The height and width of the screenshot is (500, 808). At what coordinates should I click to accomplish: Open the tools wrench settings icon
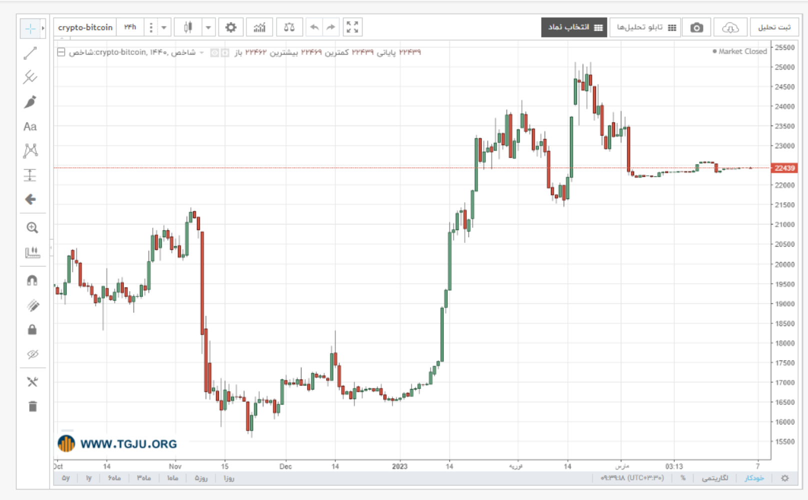[32, 382]
